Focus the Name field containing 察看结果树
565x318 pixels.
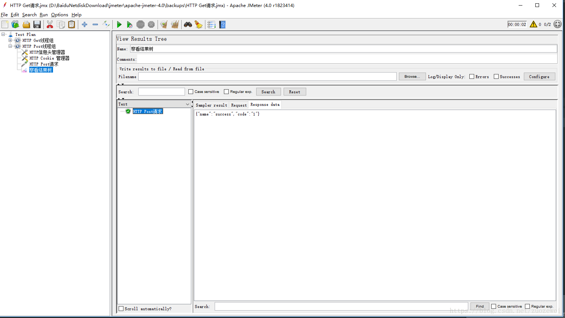click(x=343, y=49)
